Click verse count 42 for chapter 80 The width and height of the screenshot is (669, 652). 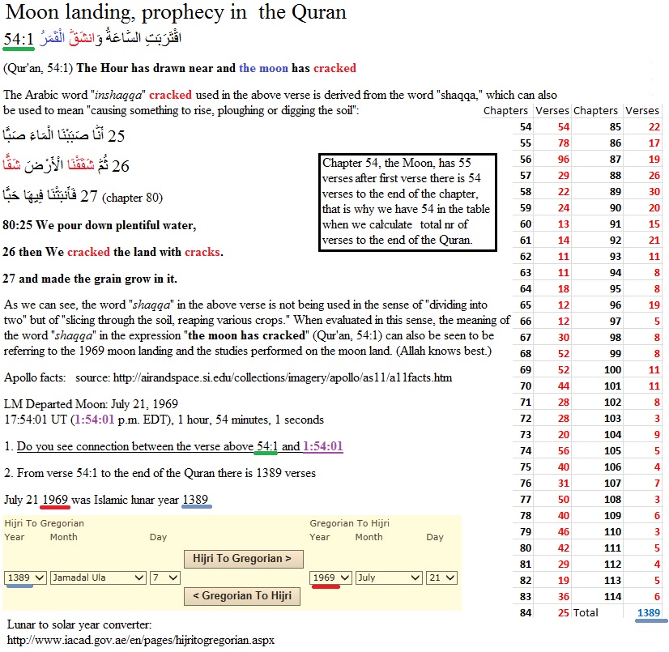coord(564,548)
